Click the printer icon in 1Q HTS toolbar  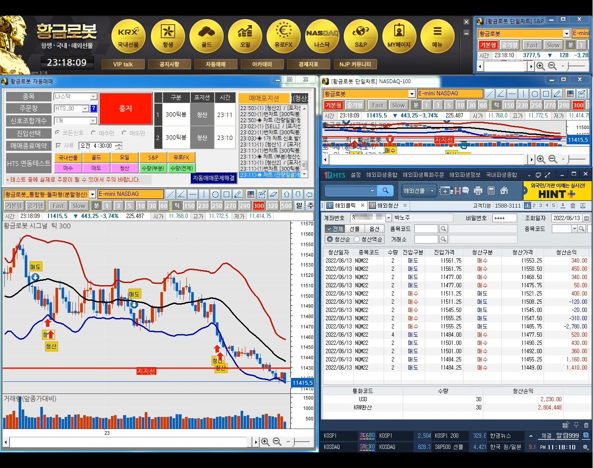click(x=478, y=191)
